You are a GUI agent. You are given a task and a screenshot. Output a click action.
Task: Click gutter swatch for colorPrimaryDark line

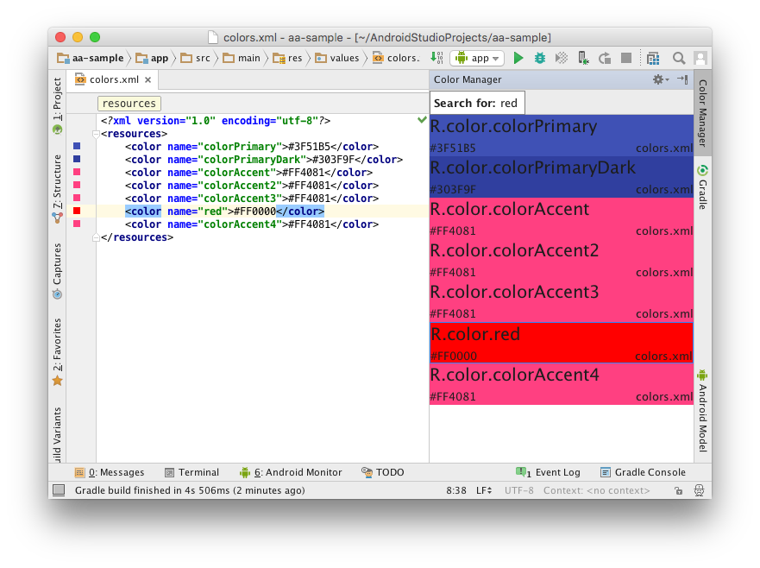(77, 159)
